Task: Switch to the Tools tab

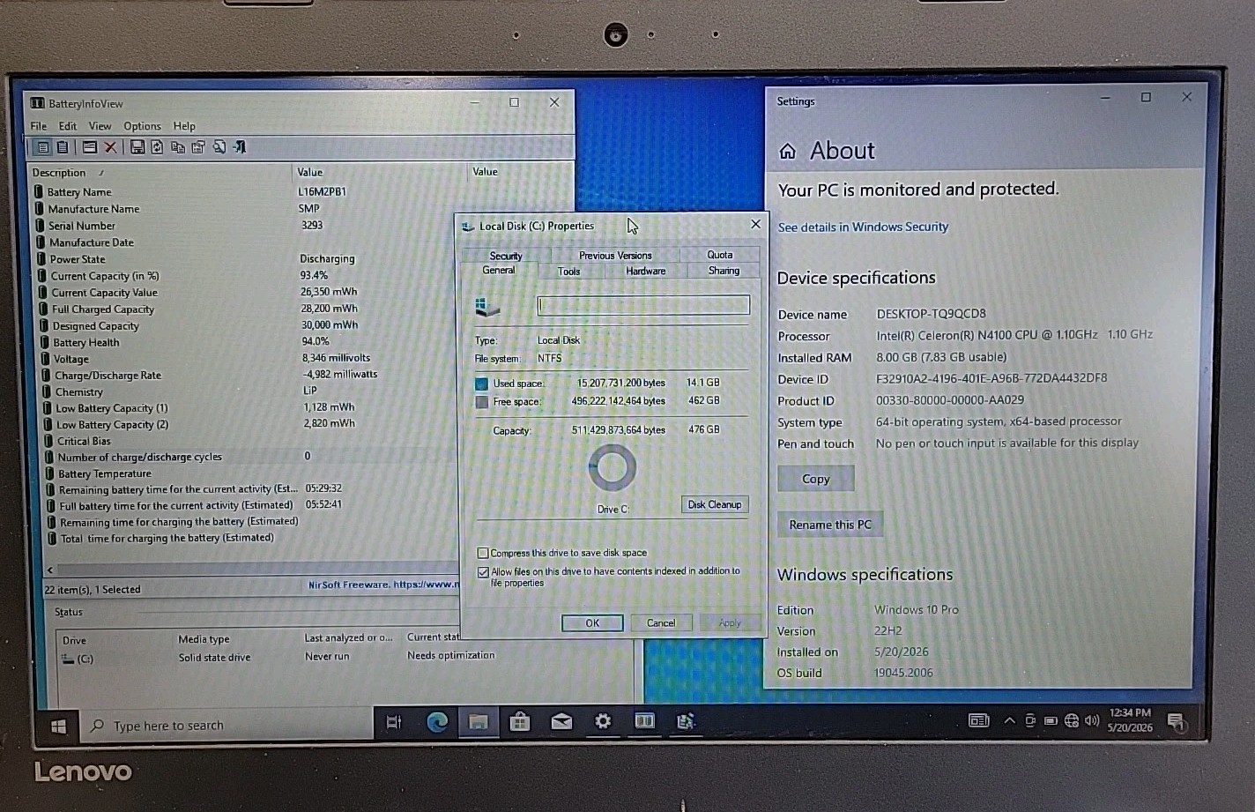Action: (569, 272)
